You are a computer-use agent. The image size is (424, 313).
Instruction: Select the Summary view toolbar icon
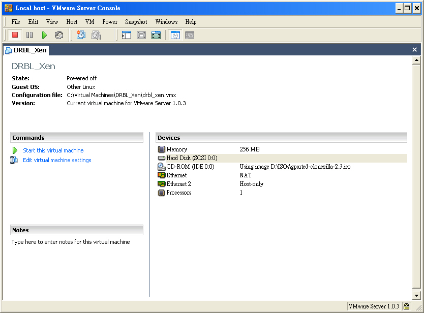[x=175, y=35]
